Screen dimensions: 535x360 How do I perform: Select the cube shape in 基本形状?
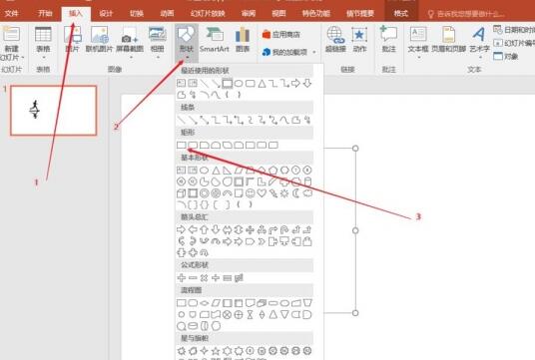click(x=182, y=193)
